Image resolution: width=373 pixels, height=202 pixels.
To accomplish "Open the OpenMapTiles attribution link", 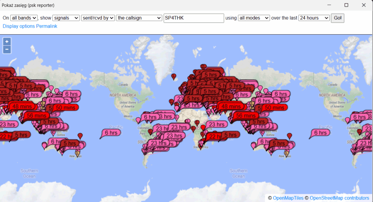I will click(x=288, y=198).
